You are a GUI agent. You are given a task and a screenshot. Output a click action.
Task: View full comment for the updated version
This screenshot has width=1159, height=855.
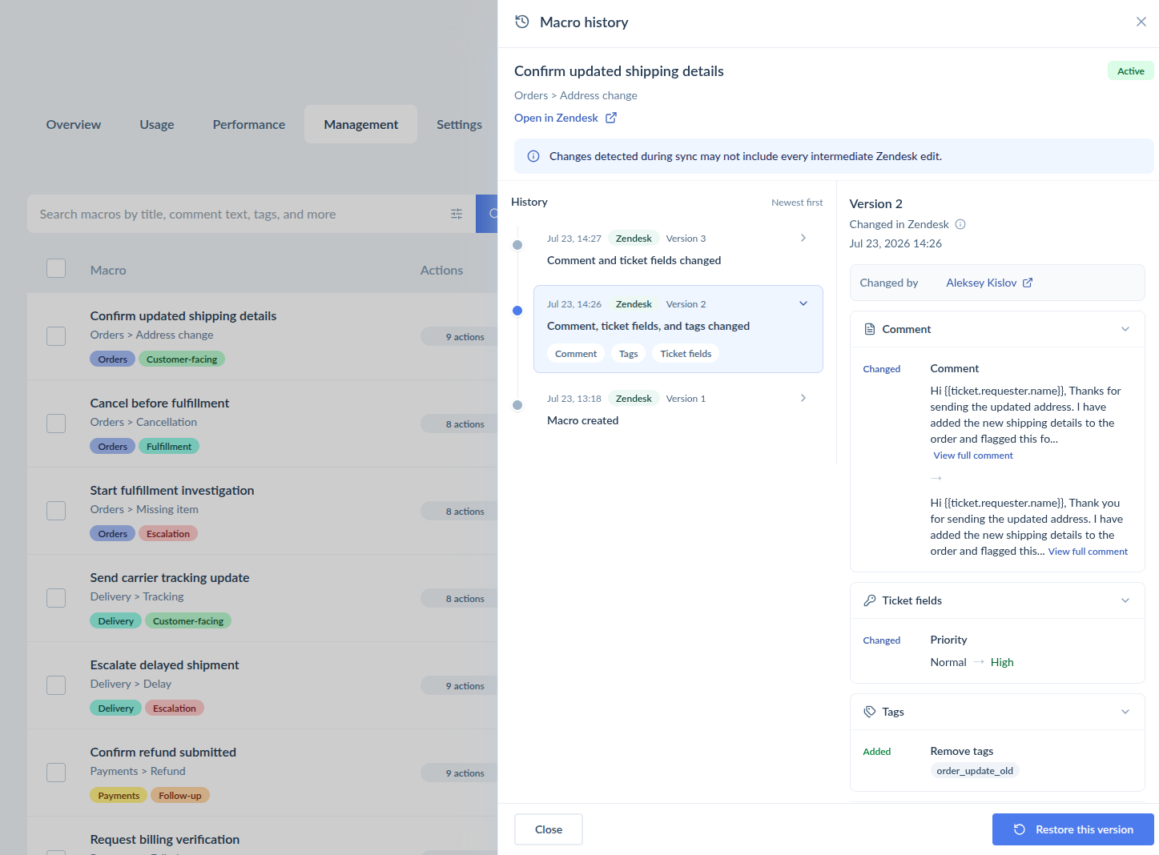1088,552
